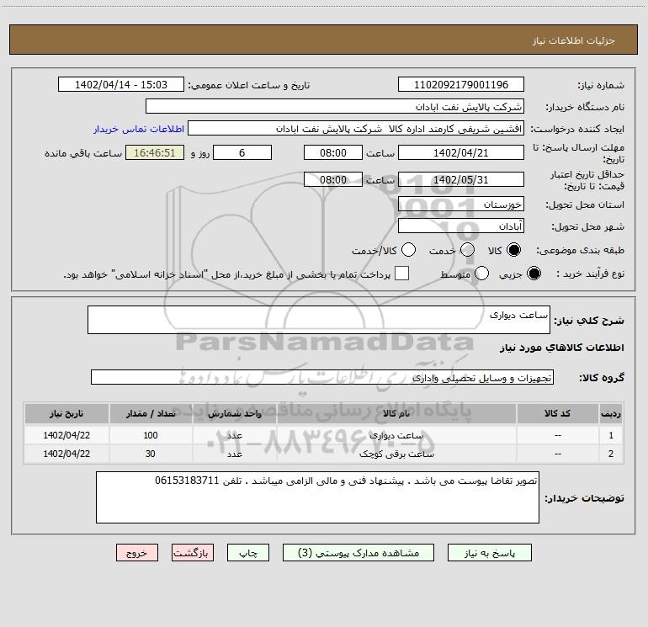Click the کد کالا column header
This screenshot has height=627, width=648.
pos(557,414)
